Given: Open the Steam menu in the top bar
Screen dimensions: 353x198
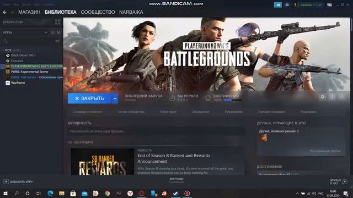Looking at the screenshot, I should [7, 4].
